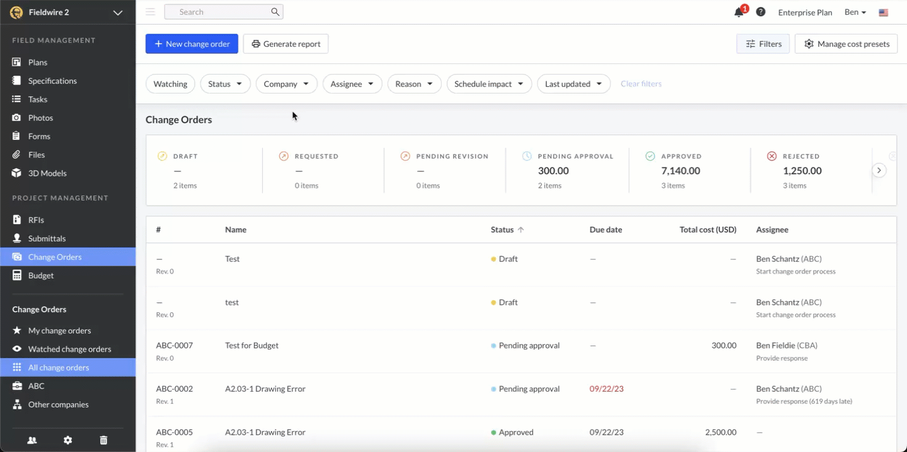Show next summary cards with arrow

pos(879,171)
